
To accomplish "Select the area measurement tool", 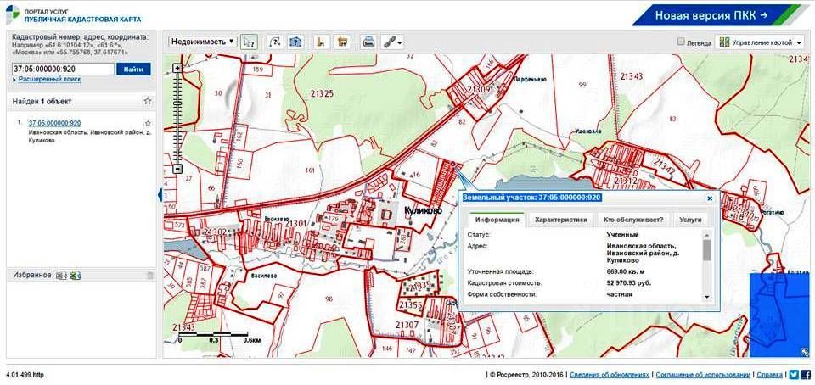I will coord(342,42).
